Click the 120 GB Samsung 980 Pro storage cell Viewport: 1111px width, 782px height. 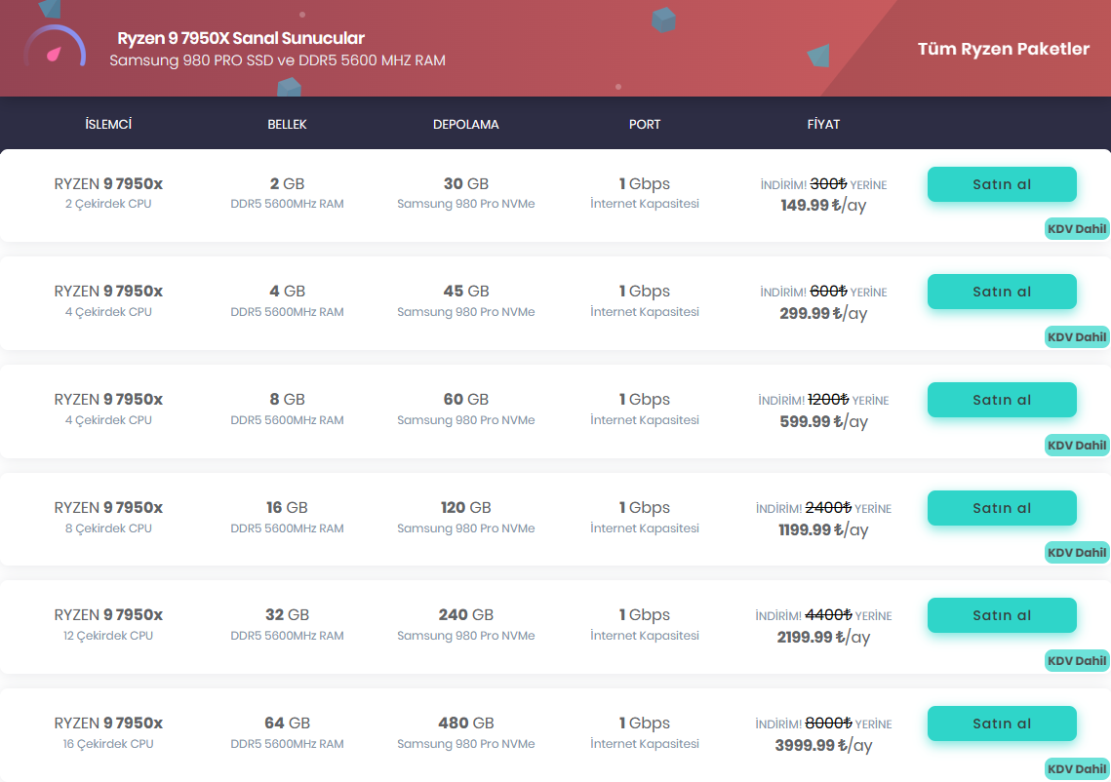(465, 517)
